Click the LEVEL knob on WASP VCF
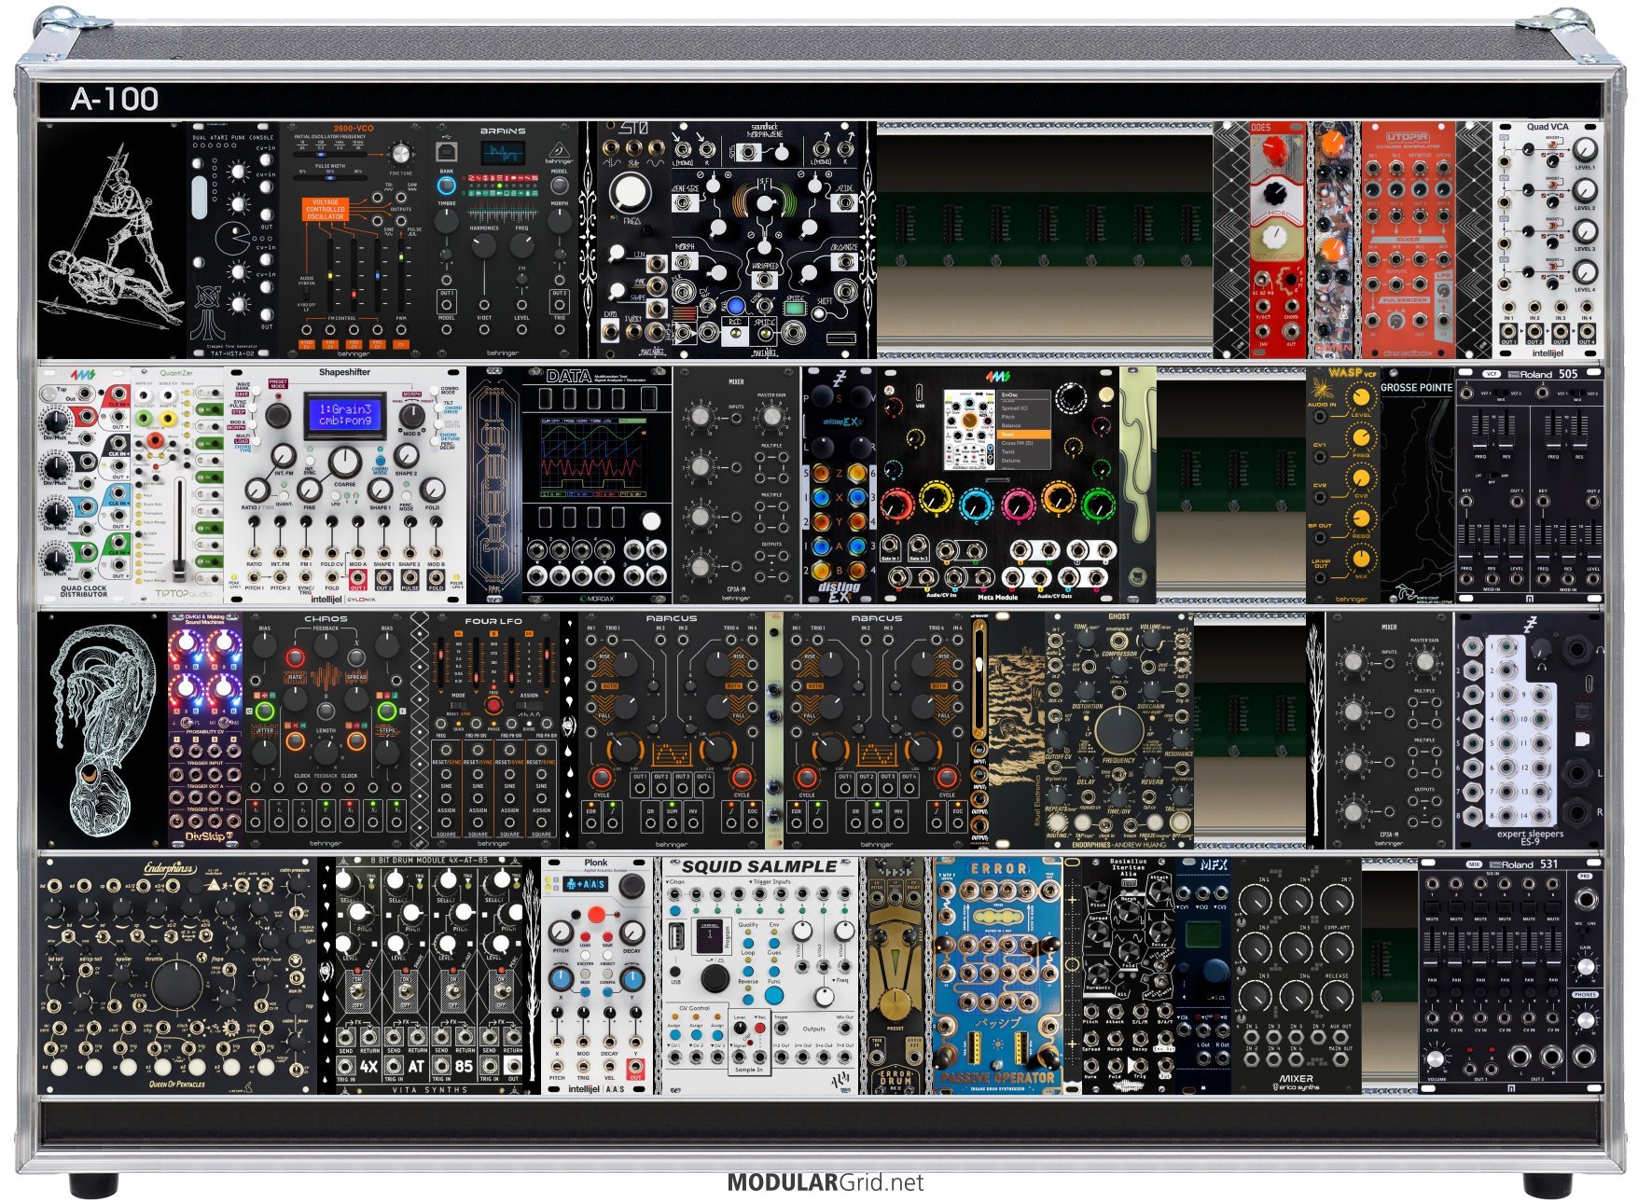Screen dimensions: 1652x1202 1361,397
